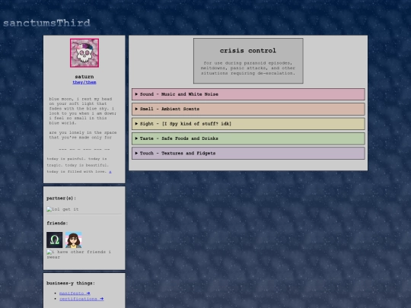Click the 'friends:' label
411x308 pixels.
57,223
